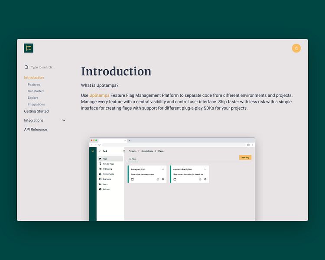
Task: Click the search magnifier icon
Action: 26,67
